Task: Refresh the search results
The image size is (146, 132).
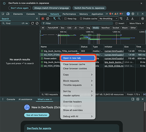Action: click(32, 23)
